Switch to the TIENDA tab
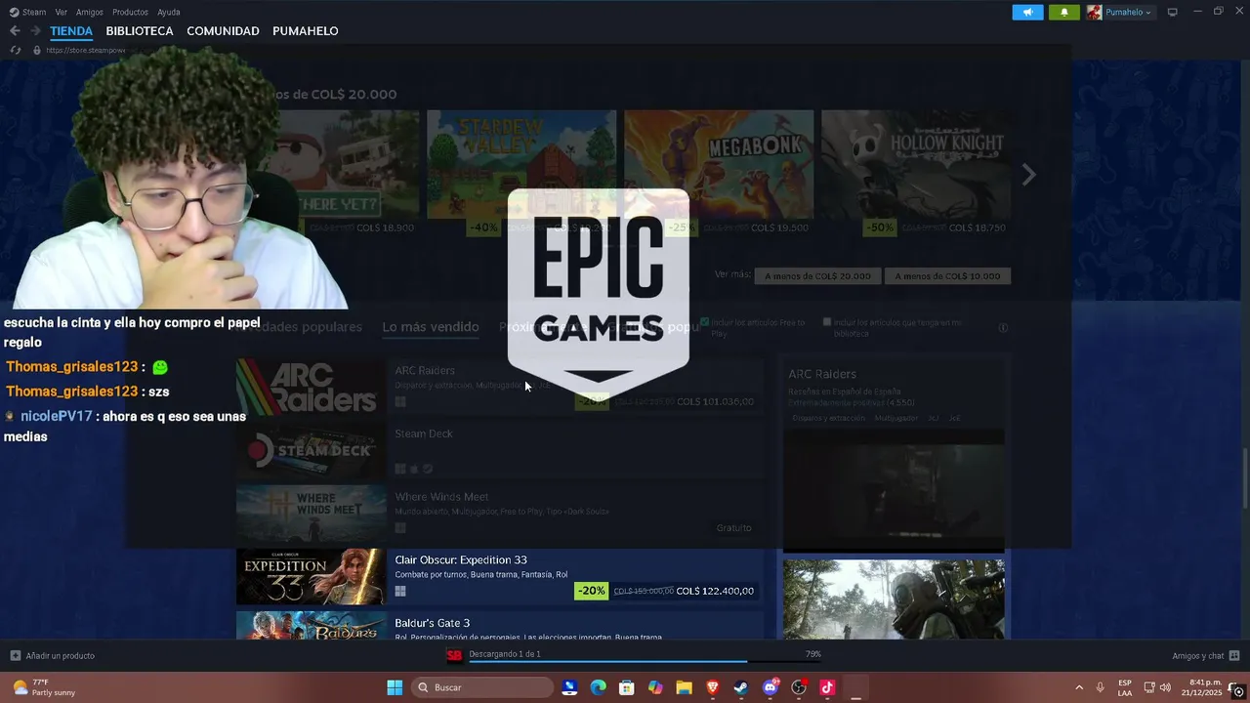Image resolution: width=1250 pixels, height=703 pixels. coord(71,31)
